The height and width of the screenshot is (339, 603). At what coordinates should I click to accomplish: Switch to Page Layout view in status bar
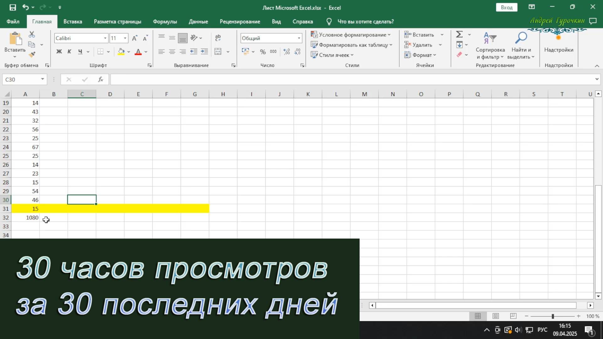click(x=496, y=316)
